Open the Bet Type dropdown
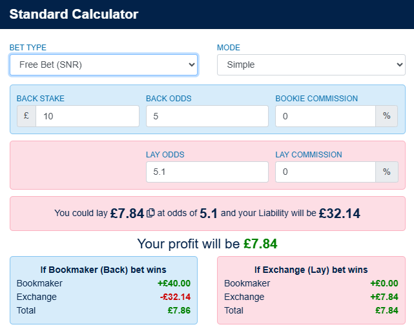The width and height of the screenshot is (414, 329). click(x=103, y=65)
